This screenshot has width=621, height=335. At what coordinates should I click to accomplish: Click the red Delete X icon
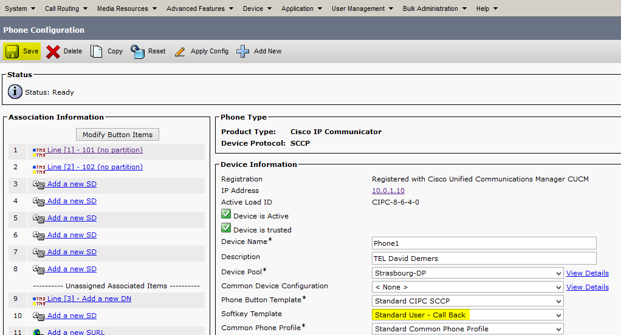pos(53,52)
